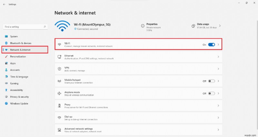This screenshot has width=258, height=137.
Task: Click the small Wi-Fi row icon
Action: 59,44
